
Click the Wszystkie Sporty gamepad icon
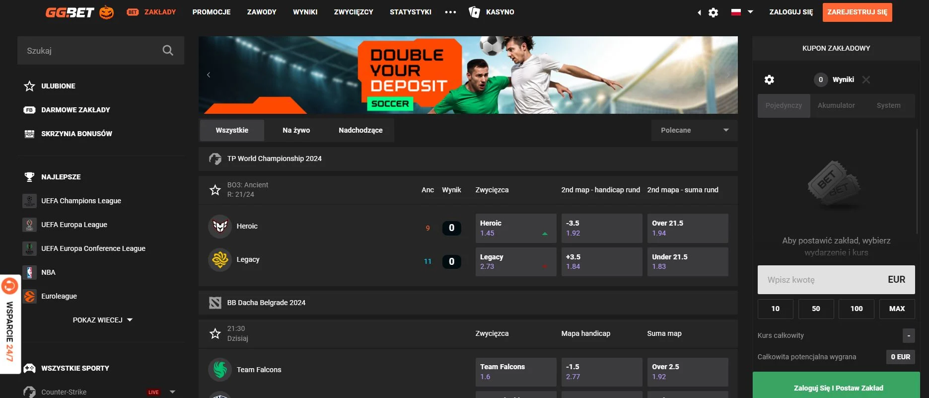tap(29, 368)
